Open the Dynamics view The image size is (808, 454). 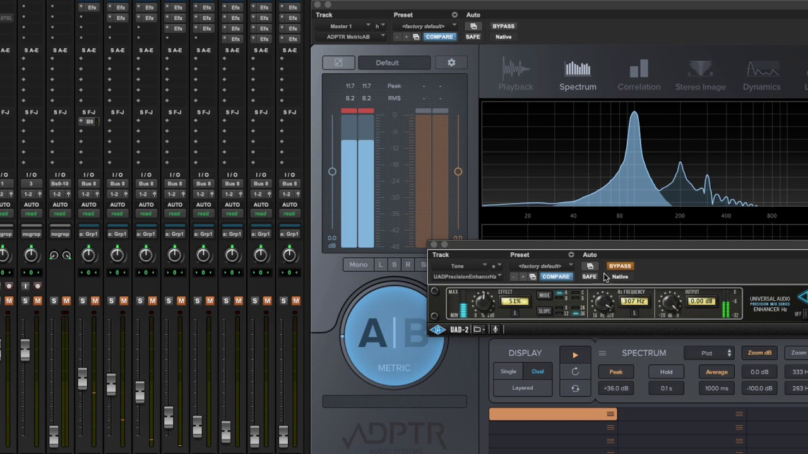tap(761, 74)
